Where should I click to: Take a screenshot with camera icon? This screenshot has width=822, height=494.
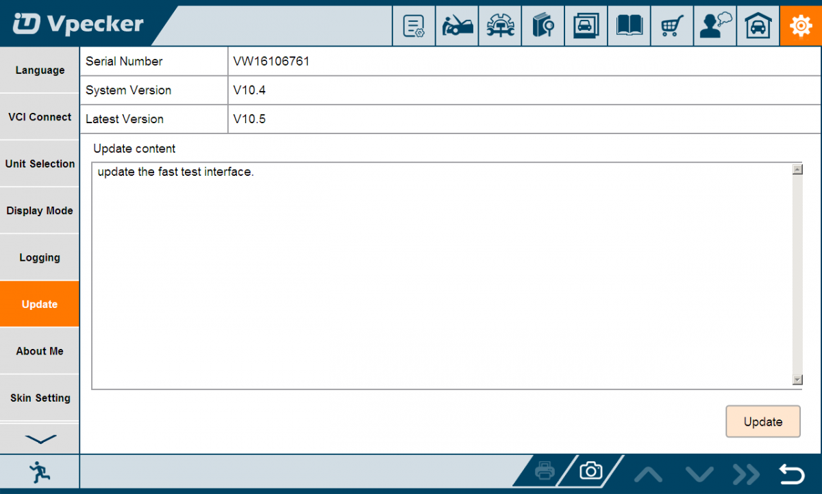tap(590, 471)
